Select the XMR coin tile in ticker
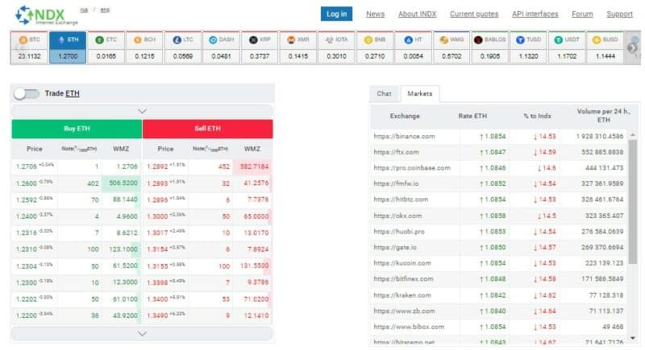This screenshot has width=645, height=350. point(298,47)
